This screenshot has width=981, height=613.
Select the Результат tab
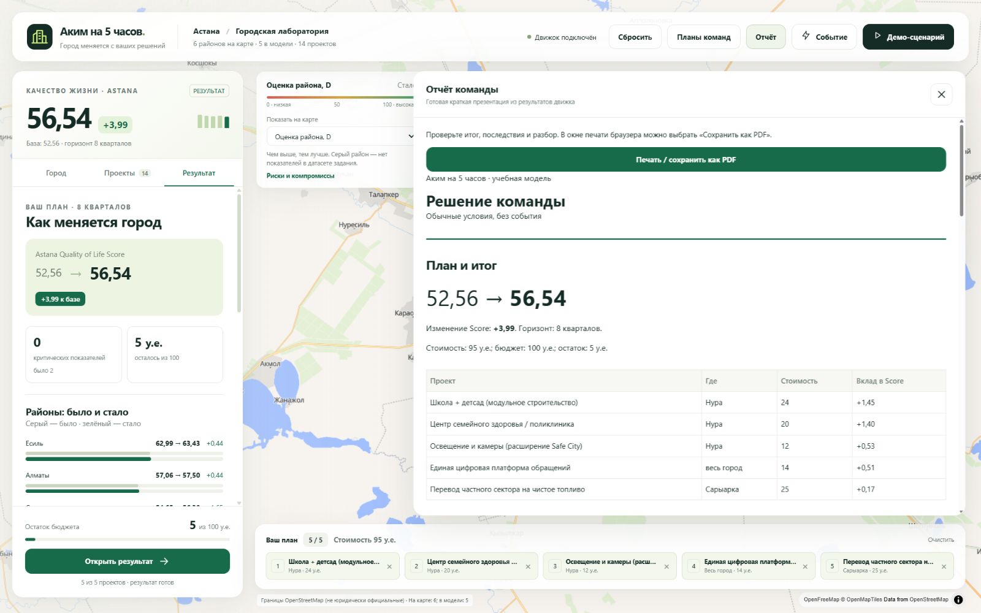pos(199,173)
